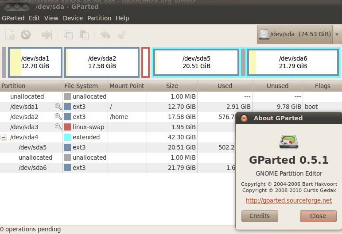Click grey unallocated block between sda5 and sda6
The height and width of the screenshot is (234, 342).
243,62
